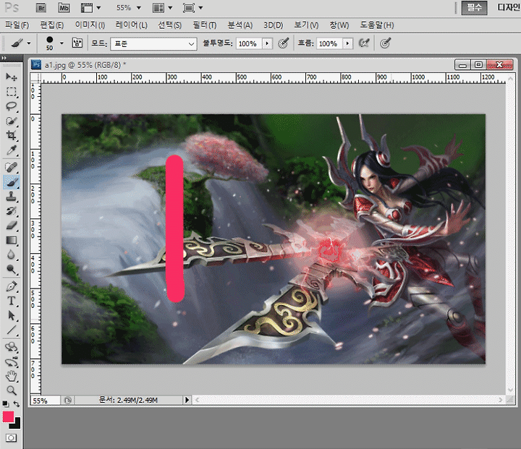Launch Adobe Bridge
Screen dimensions: 521x449
click(41, 8)
